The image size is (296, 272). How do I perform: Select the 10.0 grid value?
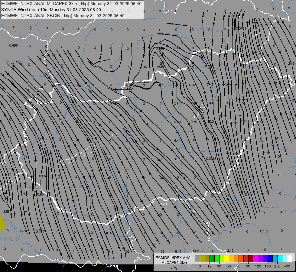tap(211, 121)
